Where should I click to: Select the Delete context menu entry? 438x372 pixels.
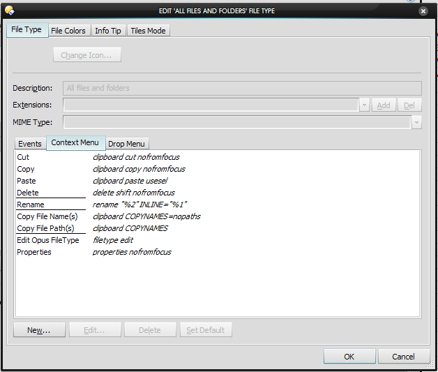28,193
